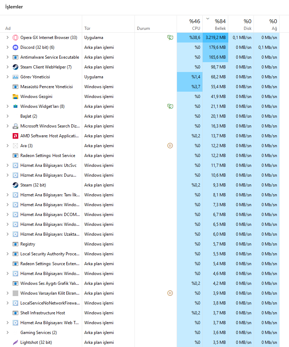Select the Radeon Settings: Source Extension row
289x347 pixels.
(x=140, y=264)
